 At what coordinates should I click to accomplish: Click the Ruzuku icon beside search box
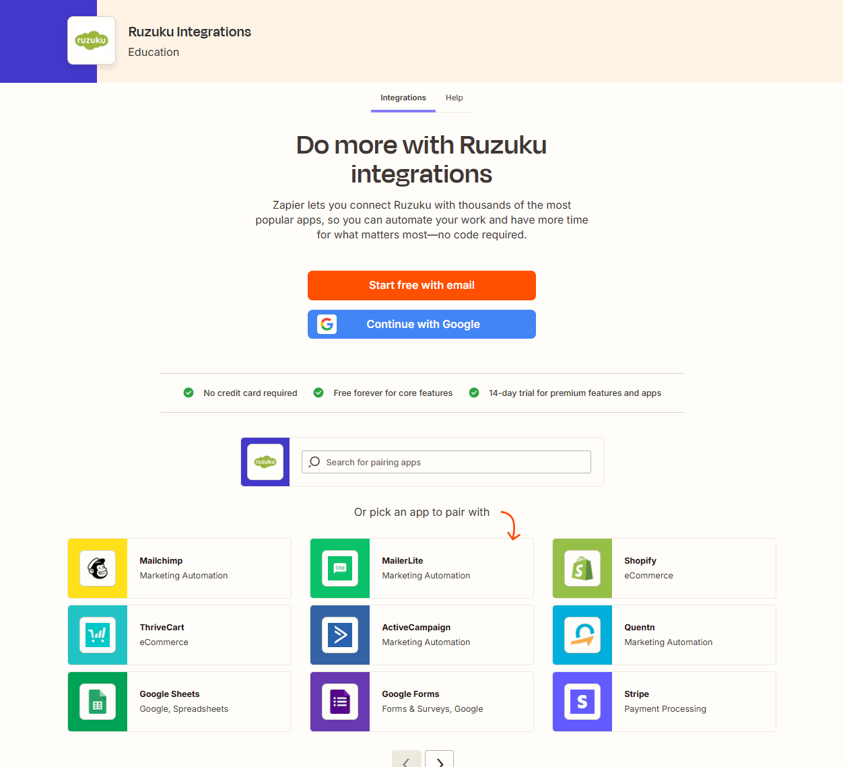(x=265, y=462)
